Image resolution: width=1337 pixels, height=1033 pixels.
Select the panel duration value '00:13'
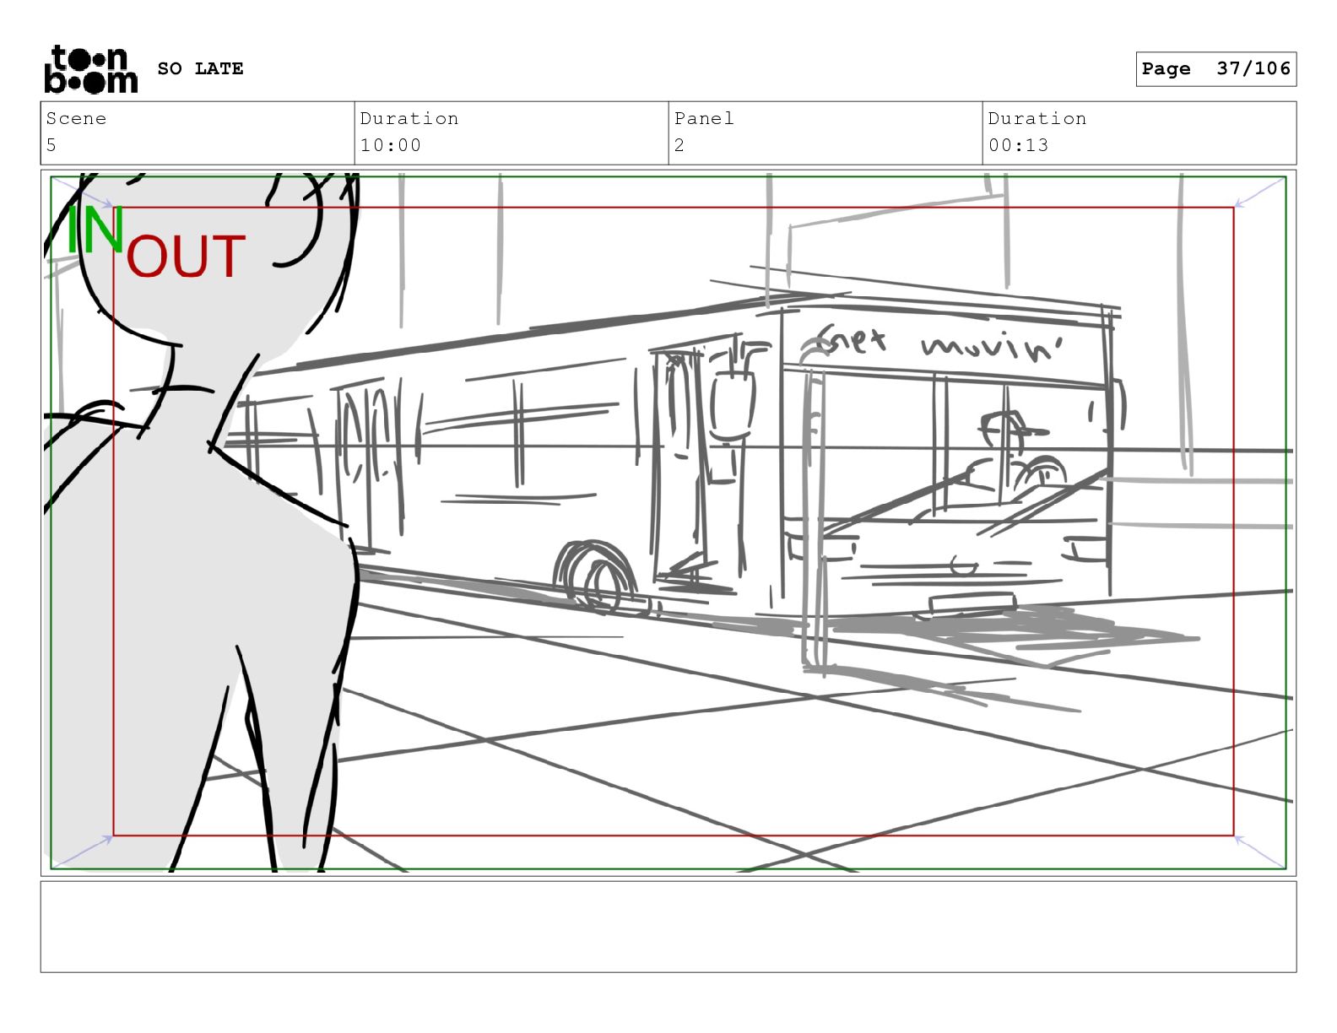[x=1019, y=145]
